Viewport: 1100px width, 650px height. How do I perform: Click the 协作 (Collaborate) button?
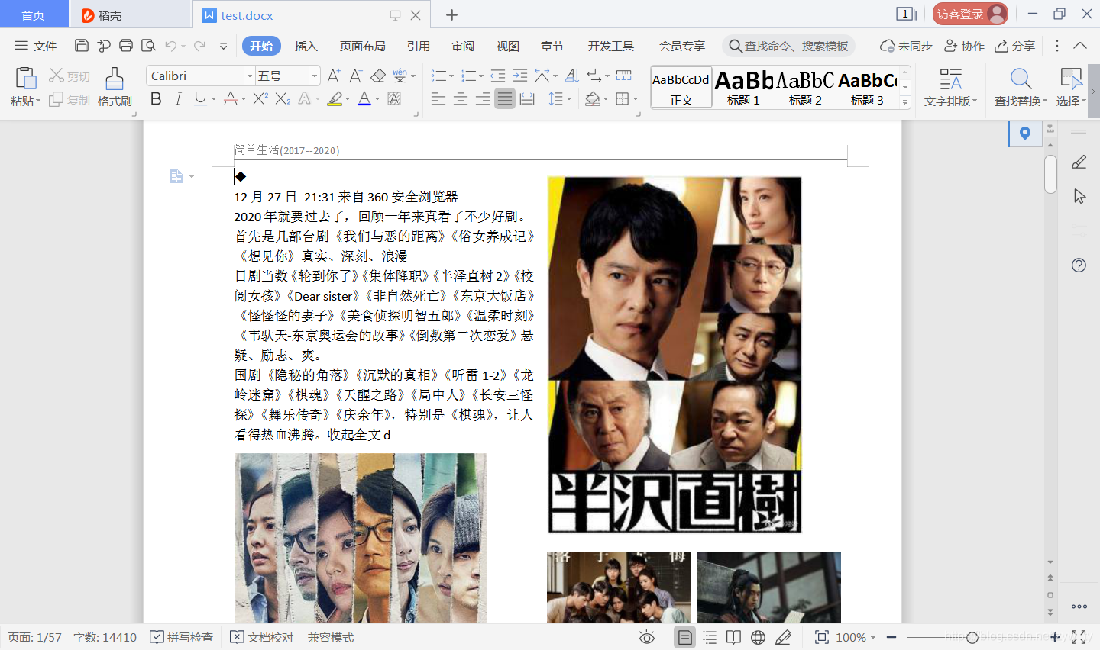point(964,46)
